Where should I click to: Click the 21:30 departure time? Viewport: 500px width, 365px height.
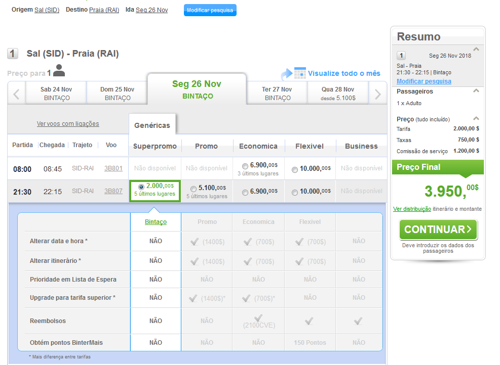(x=22, y=192)
